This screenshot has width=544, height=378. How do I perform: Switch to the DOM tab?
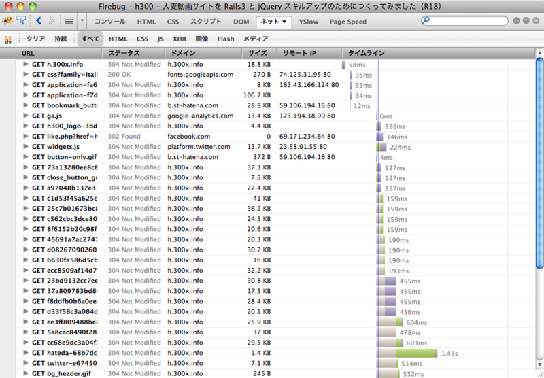pyautogui.click(x=241, y=22)
